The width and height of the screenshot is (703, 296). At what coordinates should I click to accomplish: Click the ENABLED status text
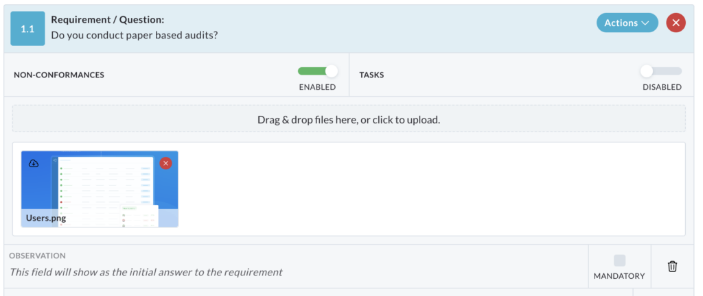pos(317,87)
